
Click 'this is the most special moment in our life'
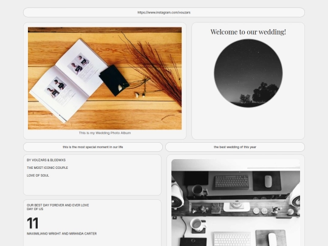(93, 147)
